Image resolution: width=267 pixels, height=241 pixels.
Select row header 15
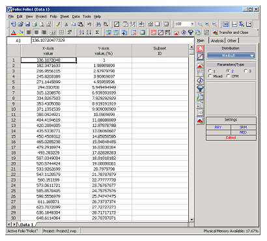point(14,136)
